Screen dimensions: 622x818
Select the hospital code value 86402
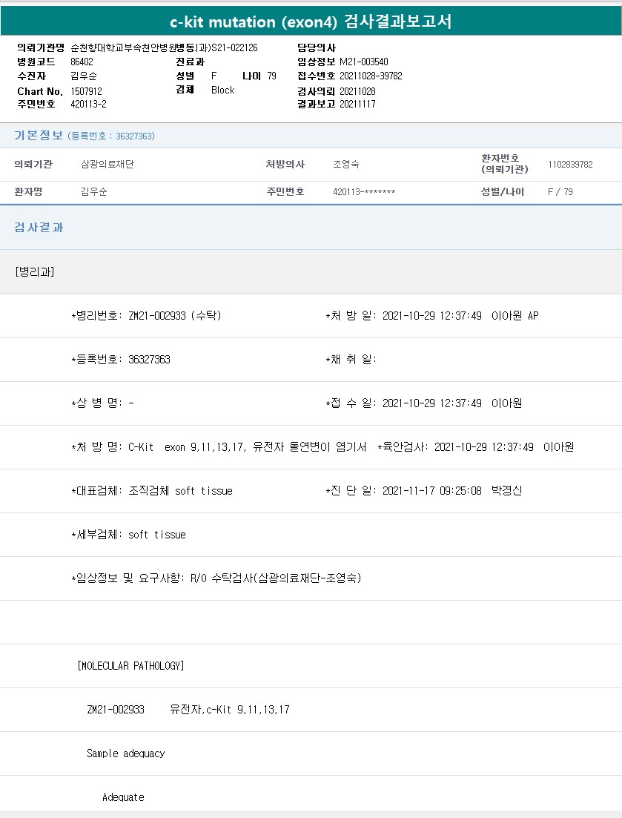click(x=82, y=62)
